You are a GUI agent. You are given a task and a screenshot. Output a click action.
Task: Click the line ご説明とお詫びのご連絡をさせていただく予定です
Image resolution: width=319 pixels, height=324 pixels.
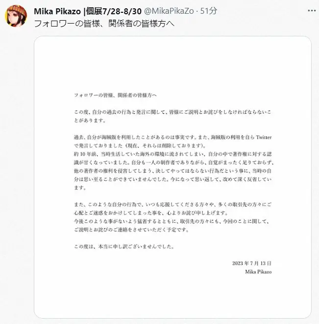pyautogui.click(x=131, y=230)
